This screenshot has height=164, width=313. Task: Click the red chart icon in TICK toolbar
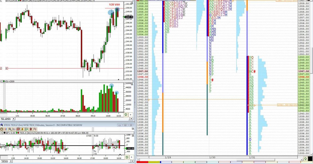pyautogui.click(x=18, y=129)
